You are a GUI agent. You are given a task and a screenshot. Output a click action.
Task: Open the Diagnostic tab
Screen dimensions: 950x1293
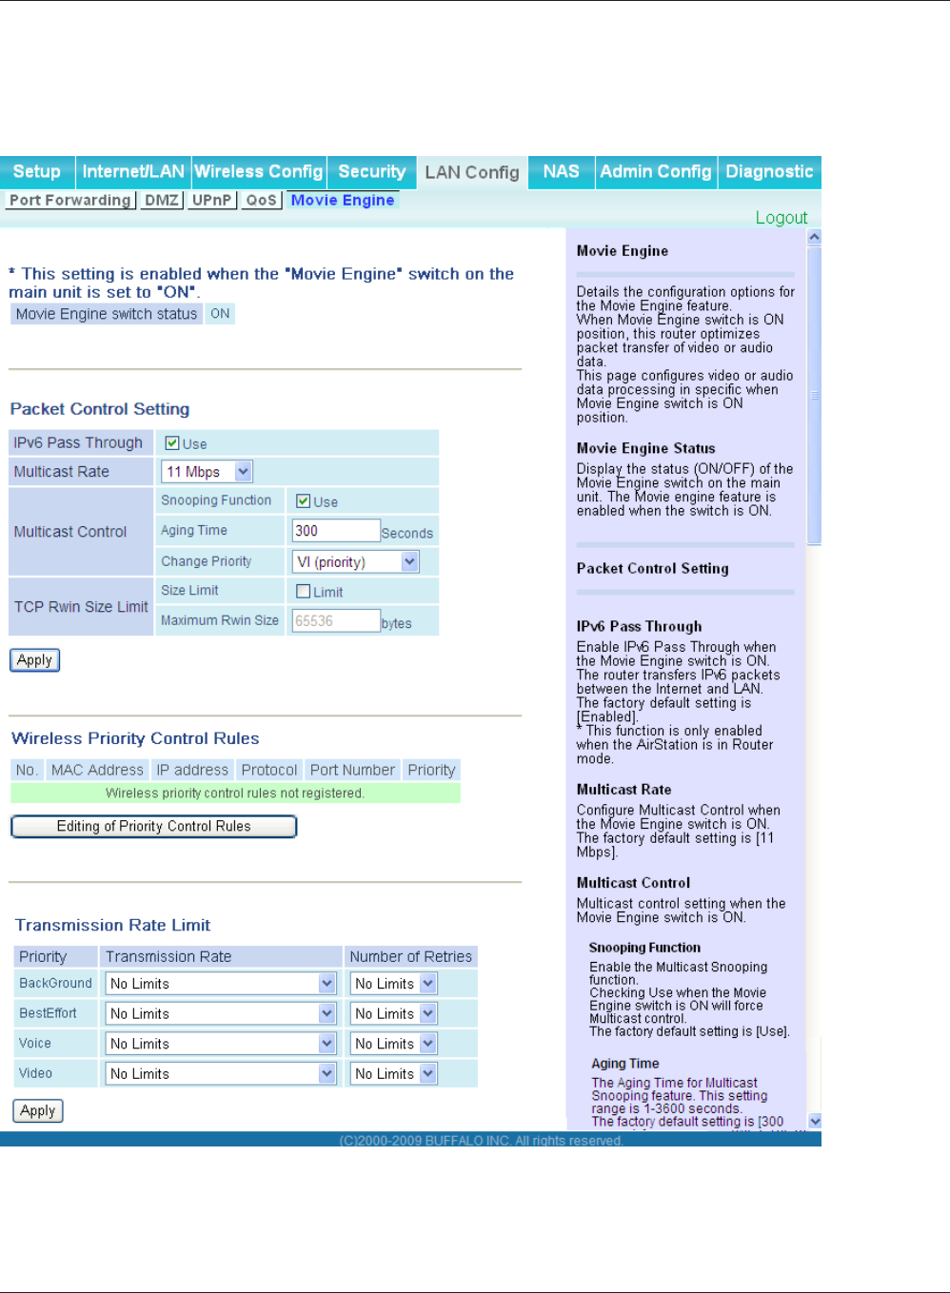(769, 172)
